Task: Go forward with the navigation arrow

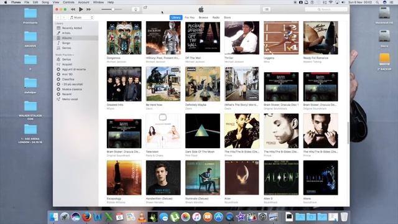Action: pyautogui.click(x=64, y=17)
